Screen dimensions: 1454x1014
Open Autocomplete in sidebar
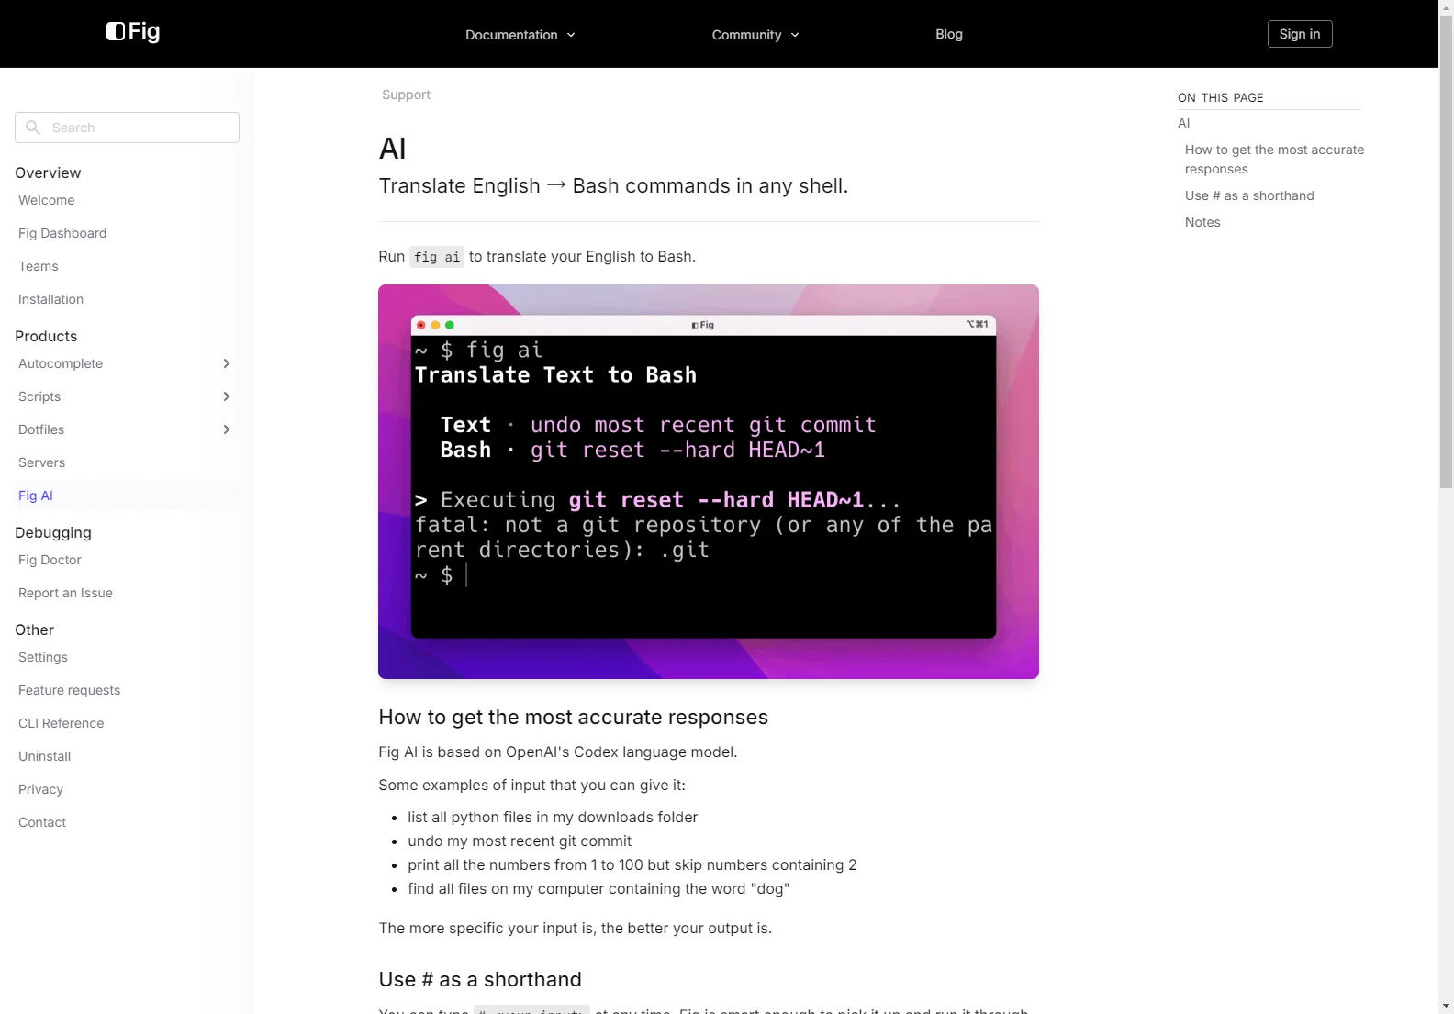pyautogui.click(x=61, y=363)
